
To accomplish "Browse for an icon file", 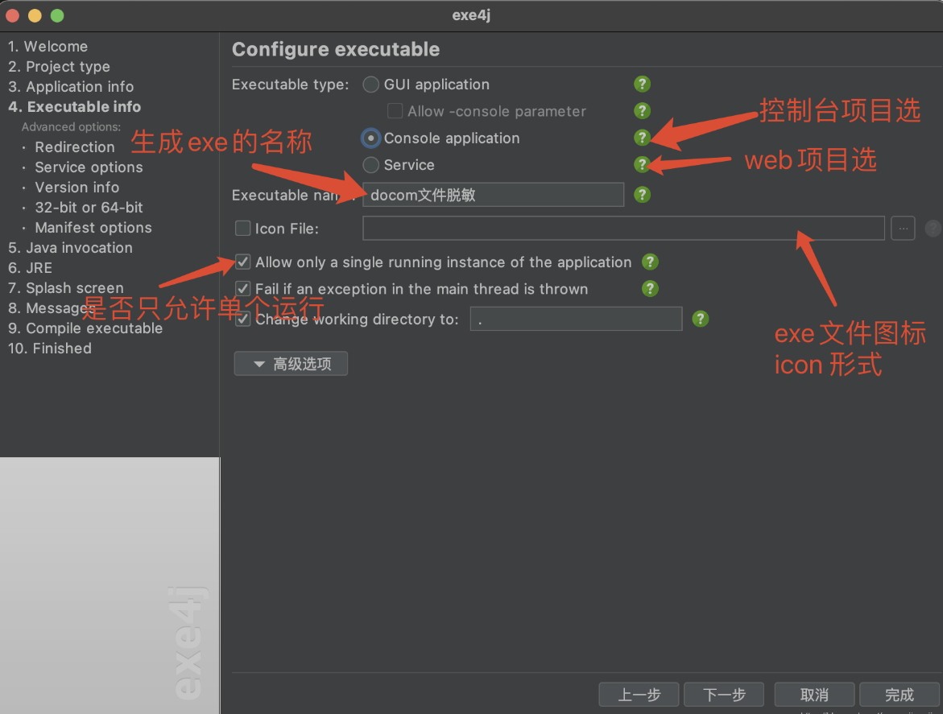I will pos(903,228).
